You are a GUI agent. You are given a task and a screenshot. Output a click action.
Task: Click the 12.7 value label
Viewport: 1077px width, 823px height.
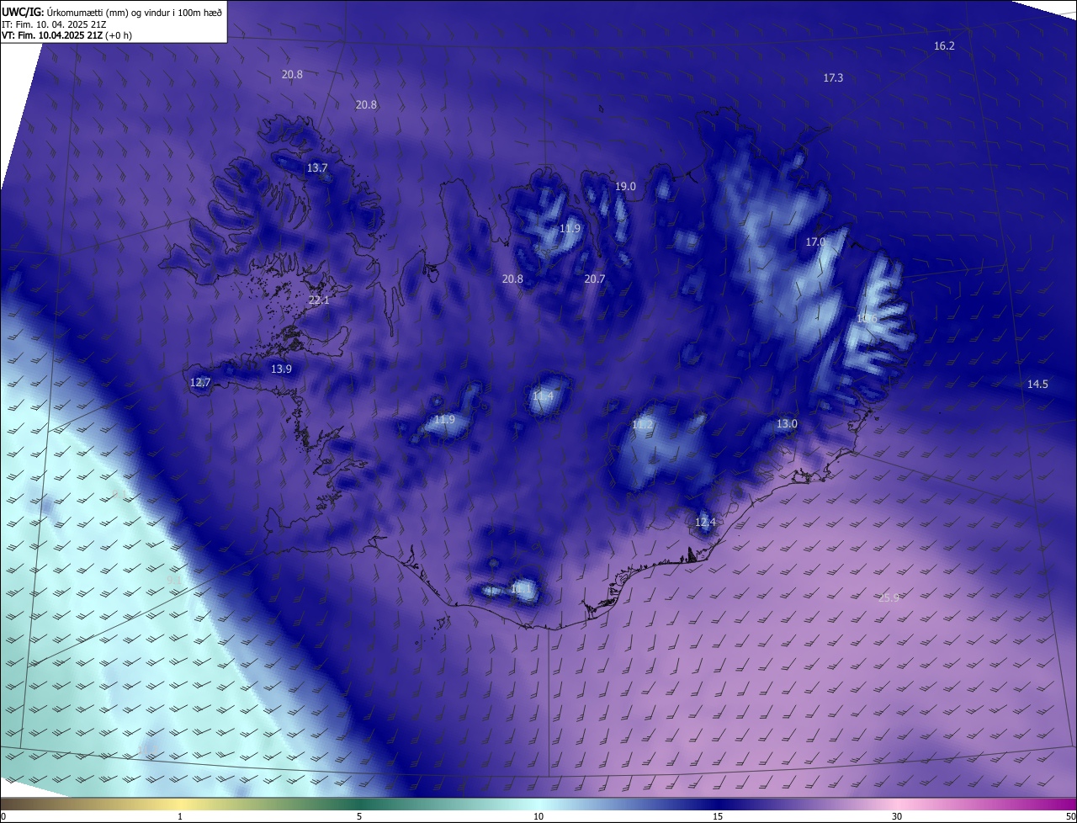pyautogui.click(x=200, y=382)
